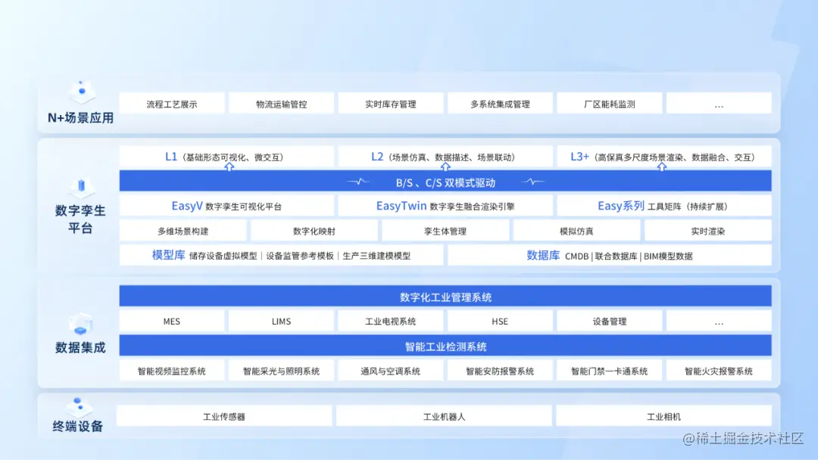Click the 模型库 box
The image size is (818, 460).
point(281,255)
